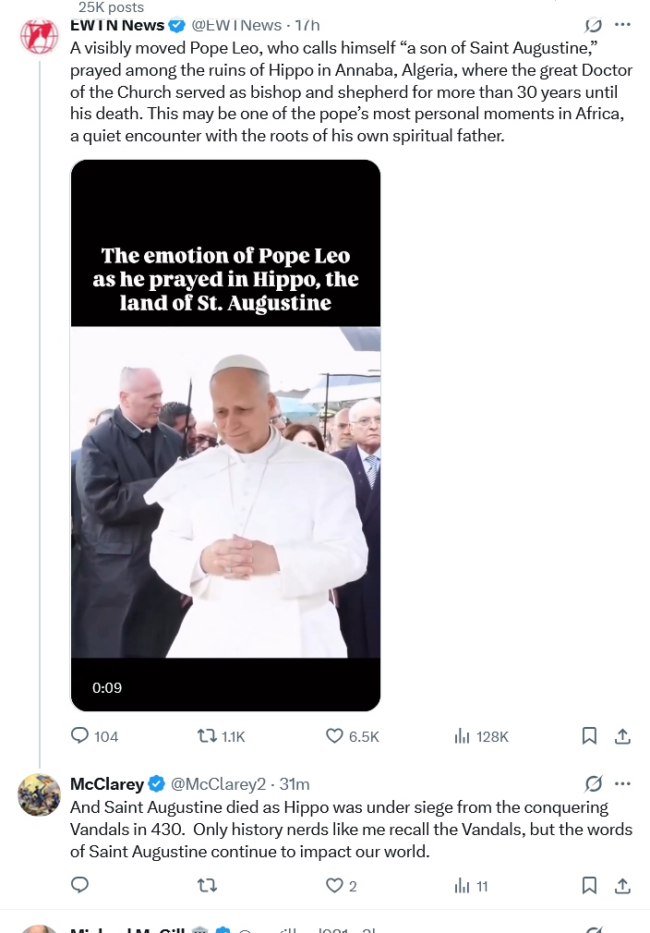Open more options for EWTN News post

point(623,25)
